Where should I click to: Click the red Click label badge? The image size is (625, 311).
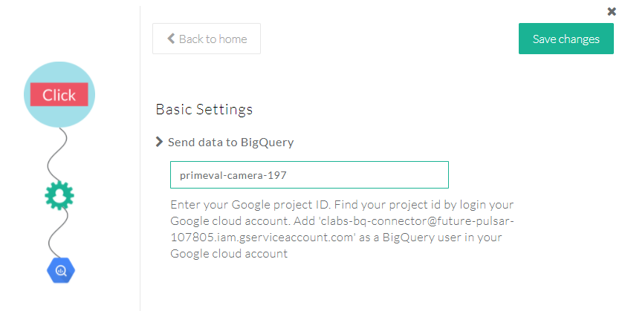pyautogui.click(x=59, y=95)
